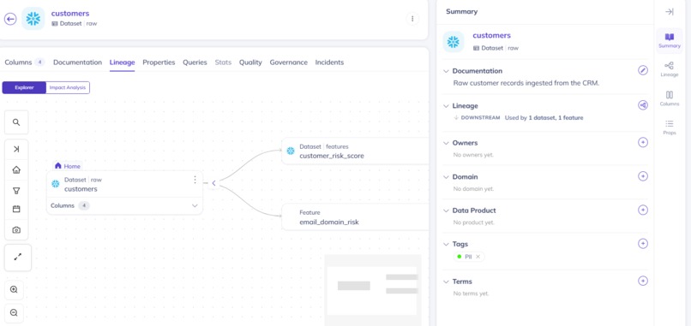Image resolution: width=691 pixels, height=326 pixels.
Task: Collapse the Owners section
Action: (x=446, y=143)
